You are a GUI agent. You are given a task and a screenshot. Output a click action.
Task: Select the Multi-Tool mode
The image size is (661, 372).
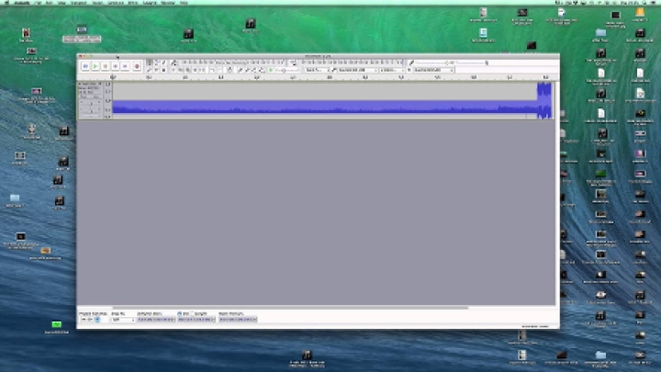[x=164, y=70]
